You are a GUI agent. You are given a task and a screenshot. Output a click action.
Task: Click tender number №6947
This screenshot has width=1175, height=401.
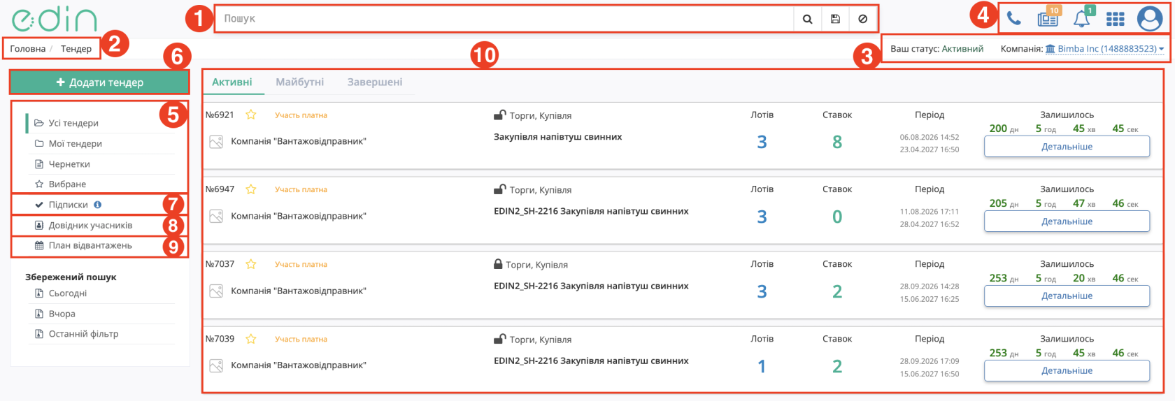[x=220, y=189]
